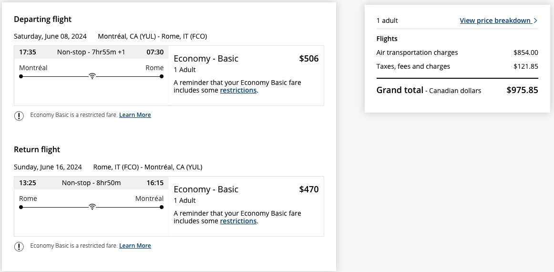Select departing Economy - Basic fare title
Image resolution: width=554 pixels, height=272 pixels.
206,58
